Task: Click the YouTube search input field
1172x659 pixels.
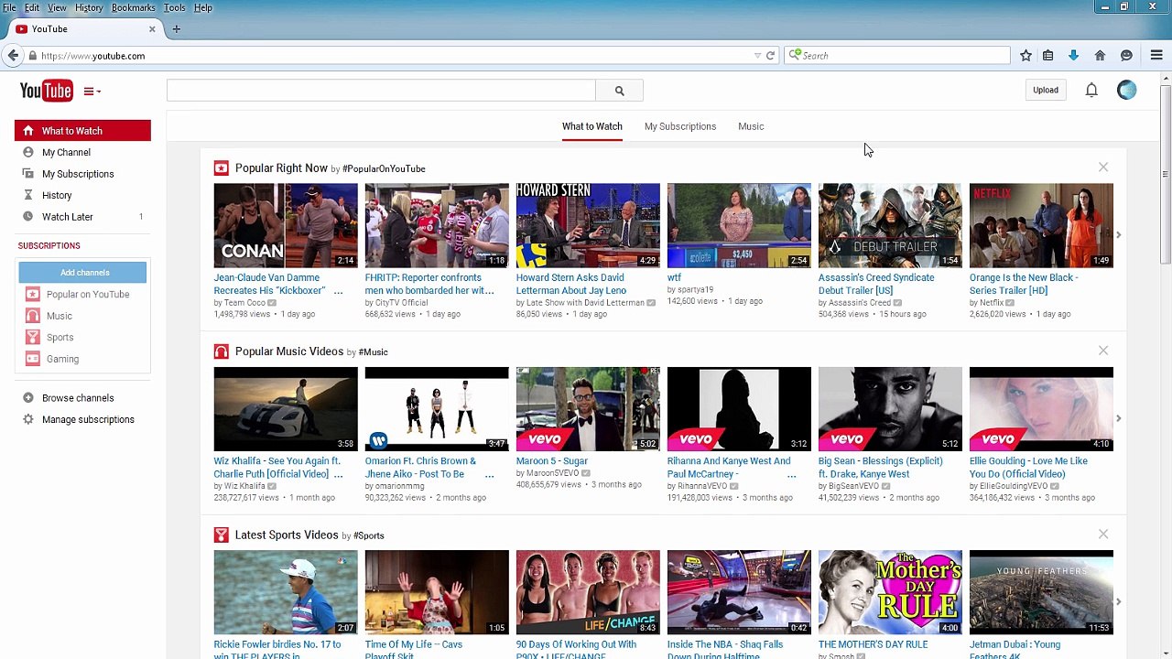Action: pyautogui.click(x=381, y=91)
